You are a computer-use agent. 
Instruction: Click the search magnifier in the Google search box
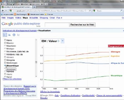pyautogui.click(x=121, y=11)
